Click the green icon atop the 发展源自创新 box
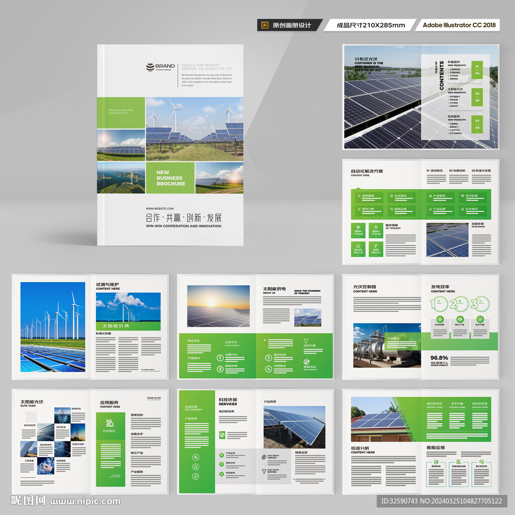This screenshot has width=515, height=515. pos(459,462)
